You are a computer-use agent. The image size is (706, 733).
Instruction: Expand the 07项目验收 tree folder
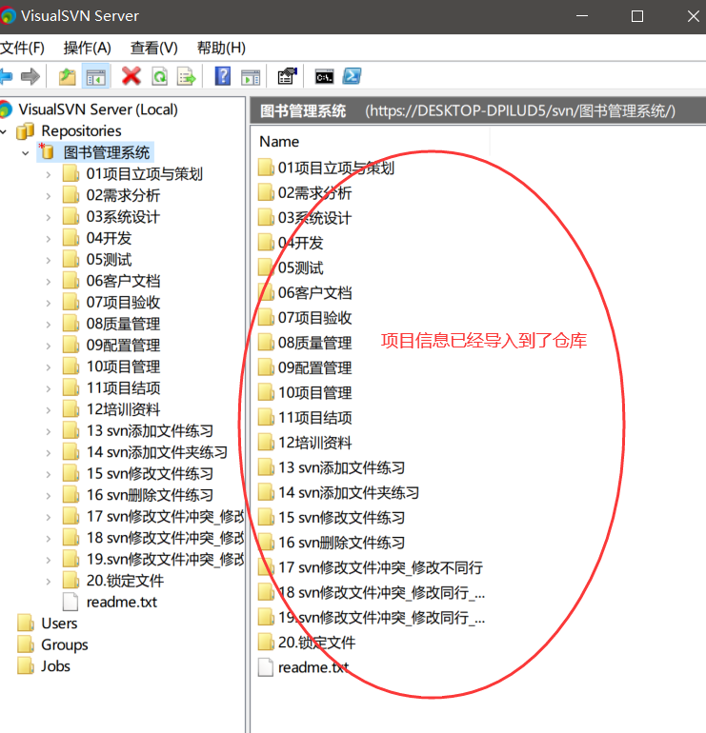tap(49, 303)
